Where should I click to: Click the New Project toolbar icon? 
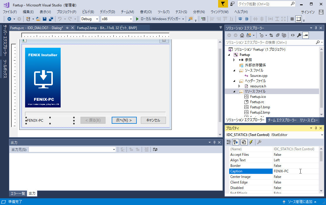(x=28, y=19)
